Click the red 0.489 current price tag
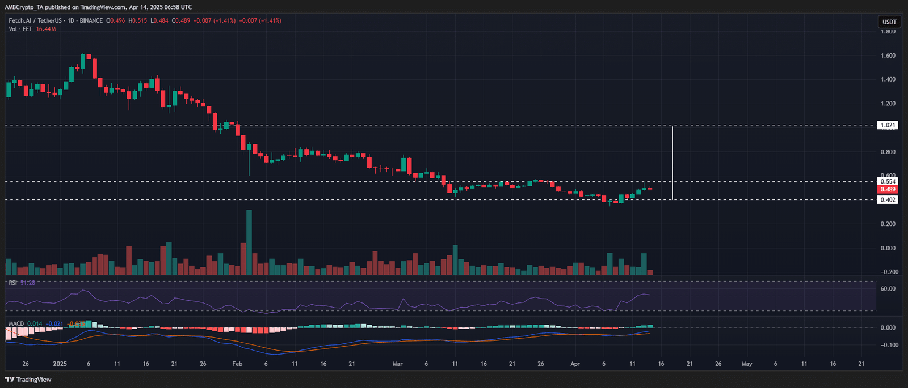 pos(888,190)
